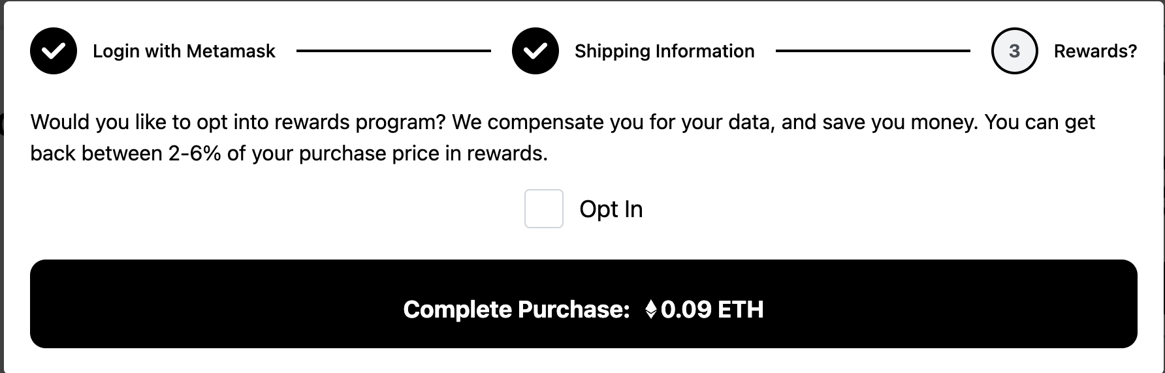Image resolution: width=1165 pixels, height=373 pixels.
Task: Go to the Login with Metamask step label
Action: click(184, 51)
